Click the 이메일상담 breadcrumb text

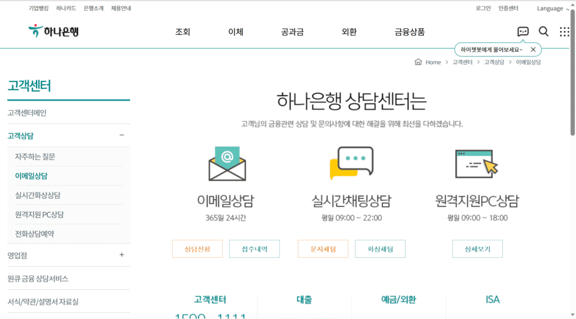click(x=528, y=62)
